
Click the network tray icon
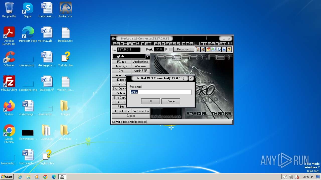coord(291,177)
